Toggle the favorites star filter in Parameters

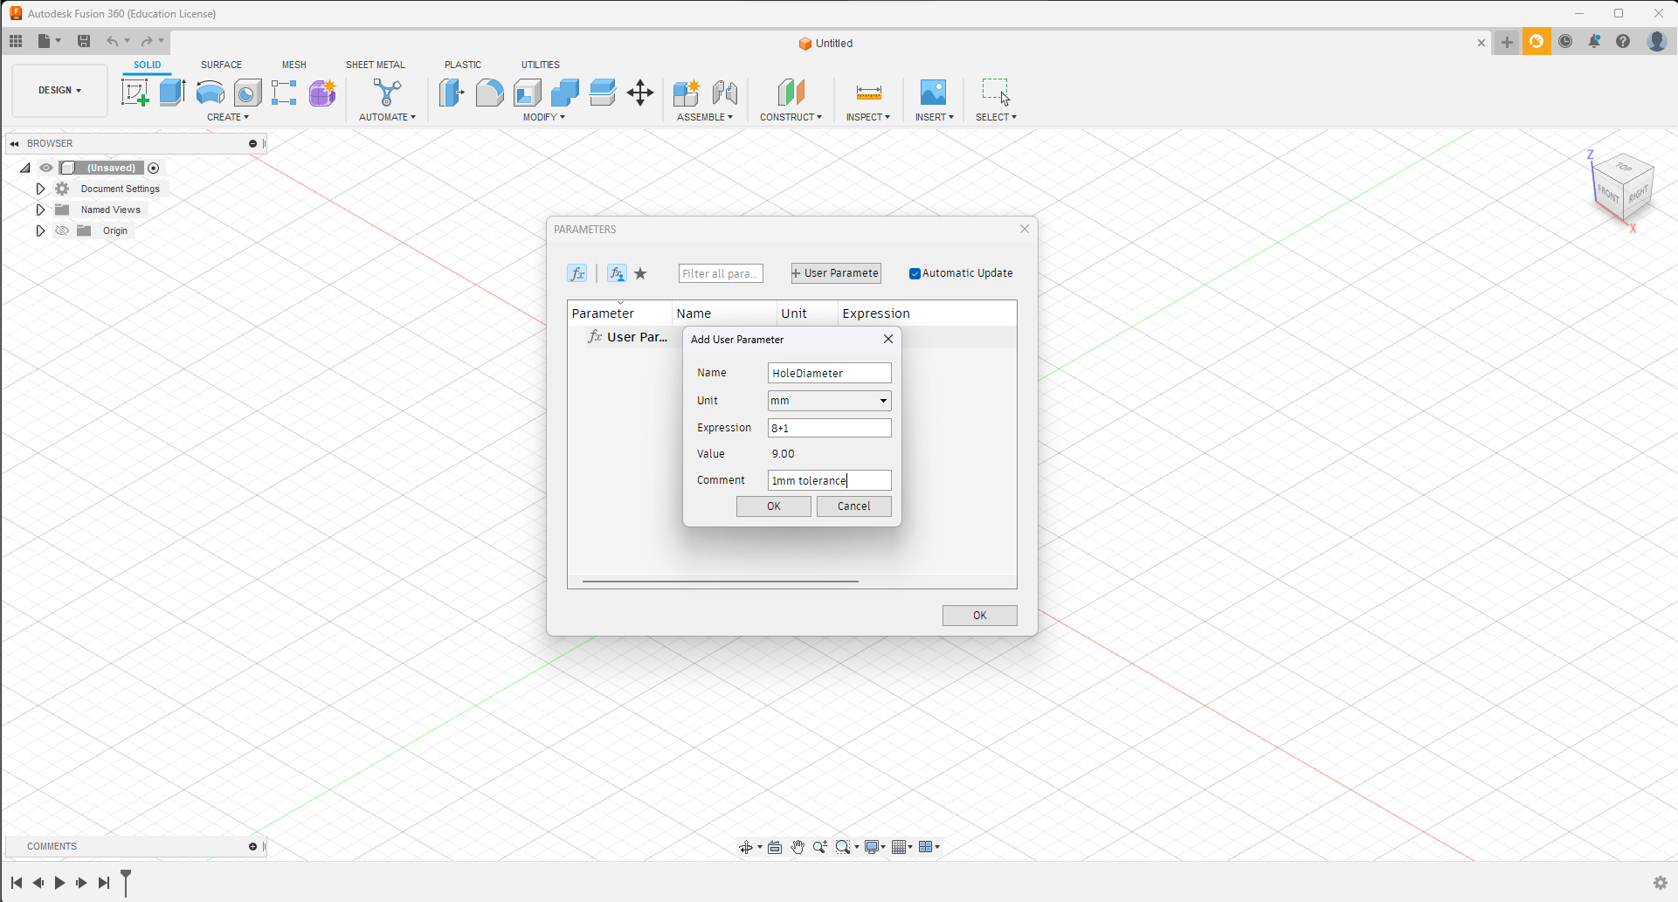pos(640,273)
